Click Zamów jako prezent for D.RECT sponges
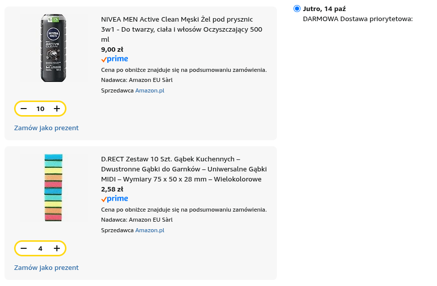 [46, 267]
